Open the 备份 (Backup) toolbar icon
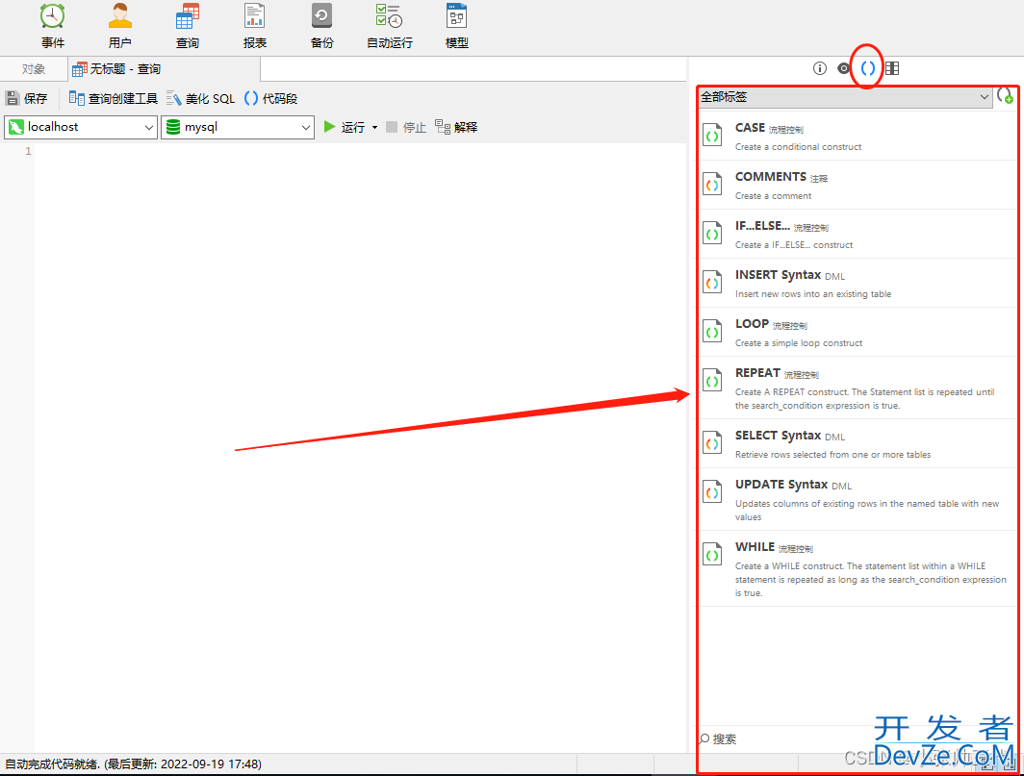1024x776 pixels. pyautogui.click(x=322, y=26)
